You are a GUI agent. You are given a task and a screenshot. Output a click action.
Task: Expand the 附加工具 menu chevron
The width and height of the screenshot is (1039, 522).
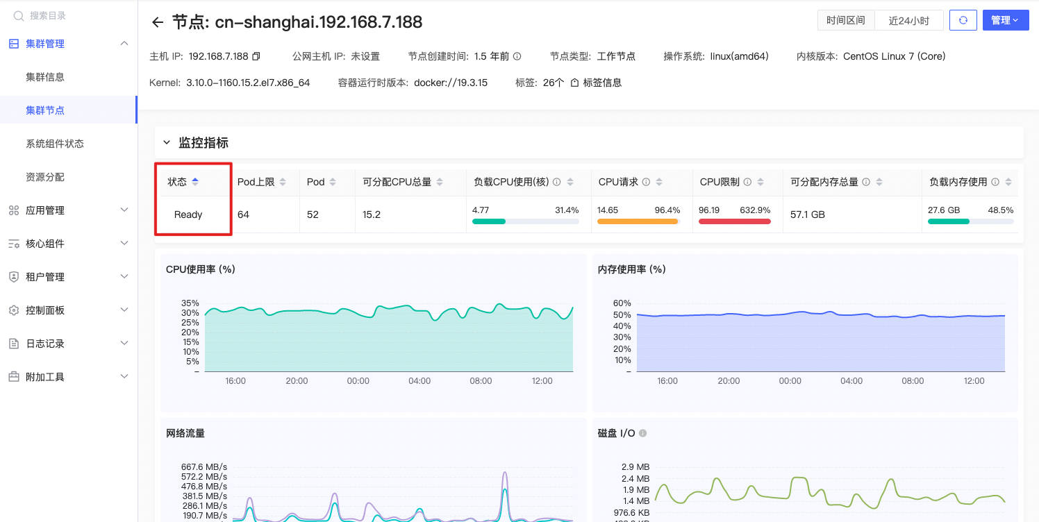point(124,376)
